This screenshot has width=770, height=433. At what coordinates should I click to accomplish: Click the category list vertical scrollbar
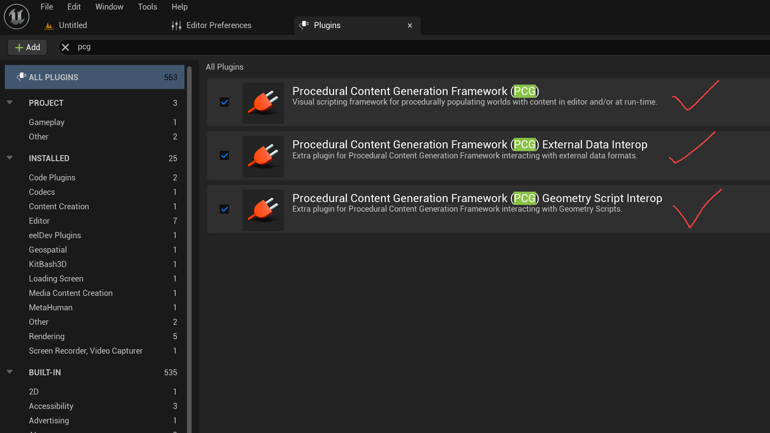189,249
